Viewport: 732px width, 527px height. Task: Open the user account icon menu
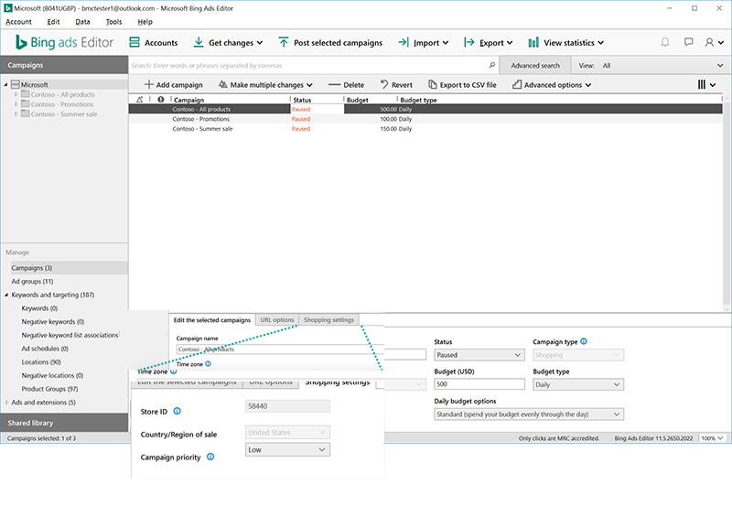pyautogui.click(x=714, y=42)
